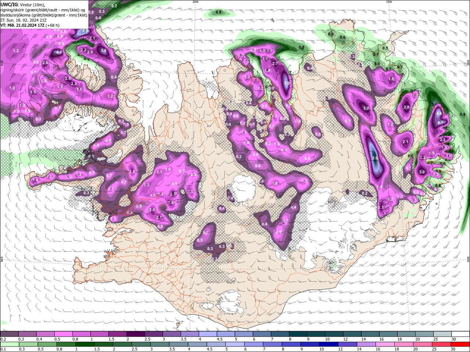Pick the bright red swatch ending the lower legend
Screen dimensions: 470x352
pyautogui.click(x=460, y=344)
